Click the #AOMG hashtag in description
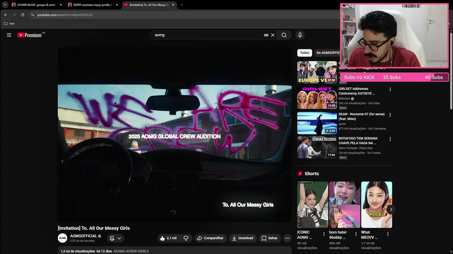The width and height of the screenshot is (453, 254). coord(119,251)
